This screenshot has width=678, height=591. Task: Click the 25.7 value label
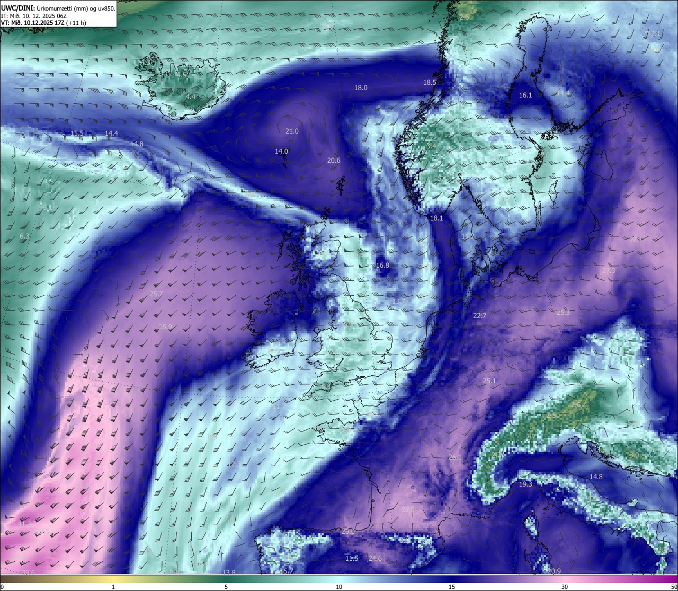pos(156,294)
